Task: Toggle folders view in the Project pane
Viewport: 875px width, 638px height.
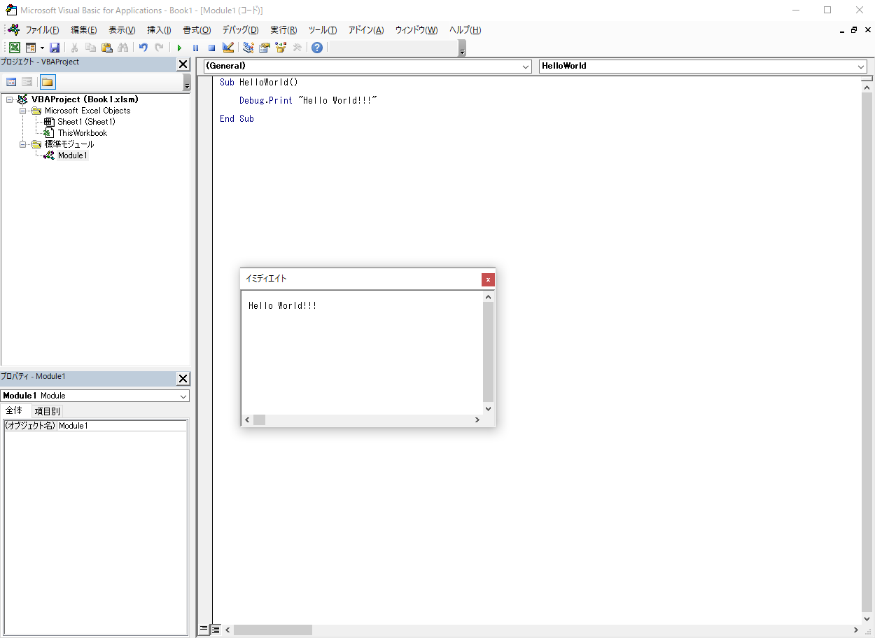Action: click(x=47, y=82)
